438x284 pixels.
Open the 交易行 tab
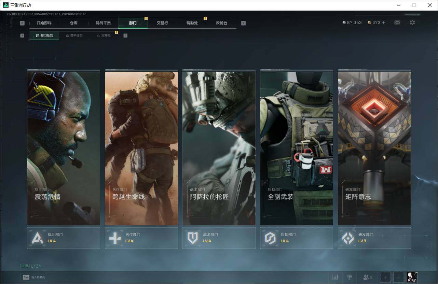[162, 23]
